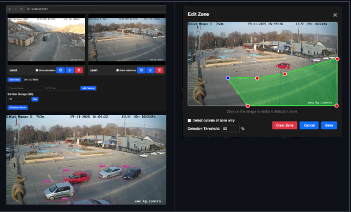
Task: Open zone editor for cam2
Action: [x=60, y=70]
